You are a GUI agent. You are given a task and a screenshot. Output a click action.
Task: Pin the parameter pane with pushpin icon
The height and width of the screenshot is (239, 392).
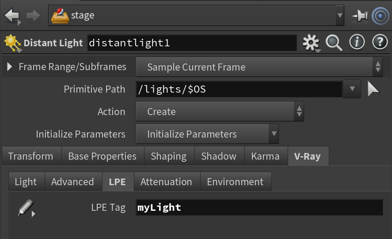click(x=360, y=16)
